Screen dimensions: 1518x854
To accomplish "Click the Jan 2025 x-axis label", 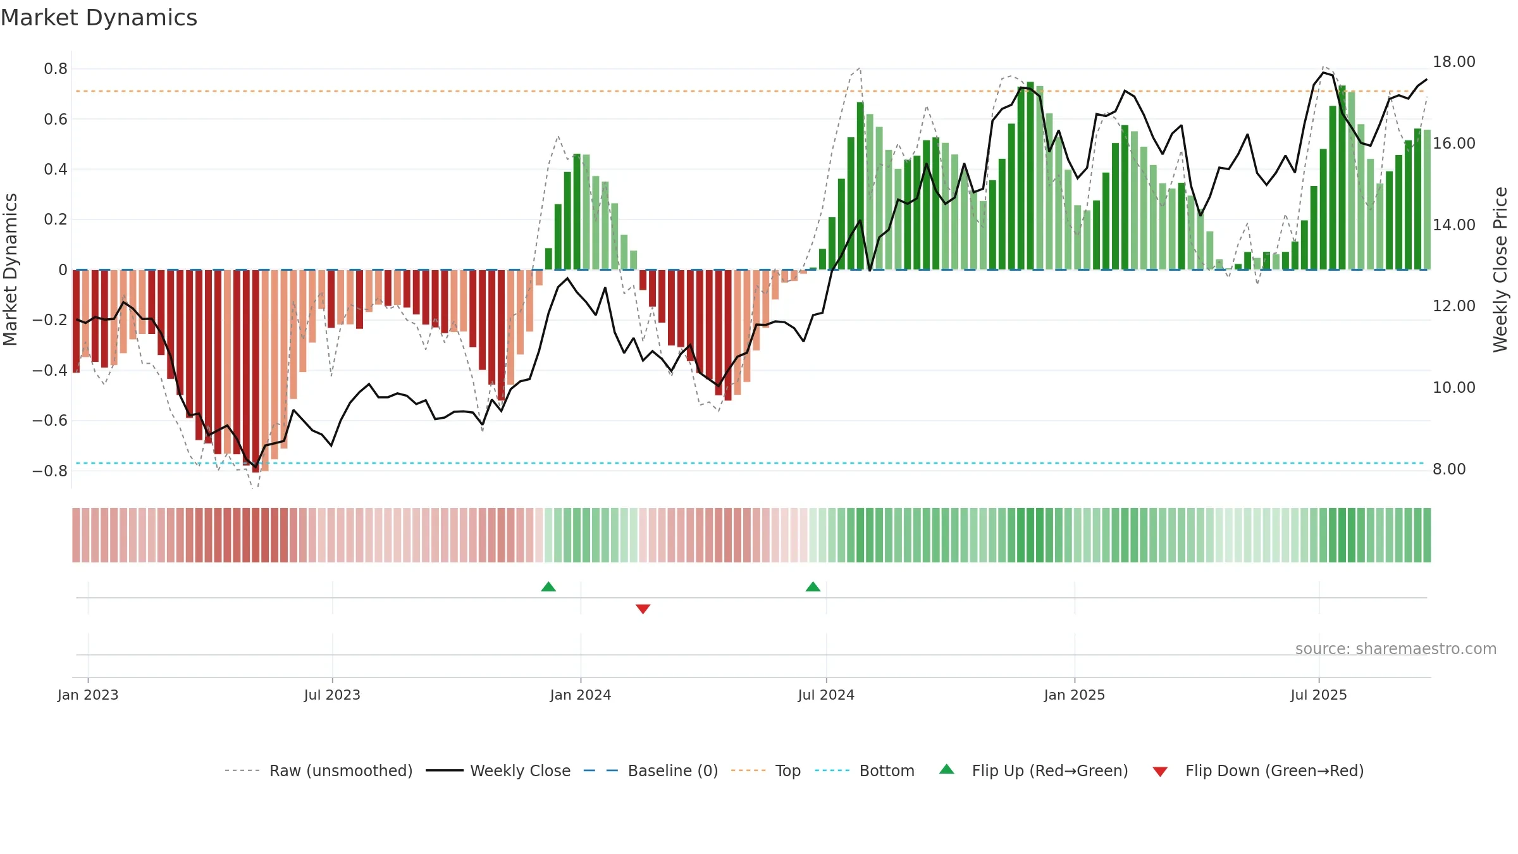I will [1075, 695].
